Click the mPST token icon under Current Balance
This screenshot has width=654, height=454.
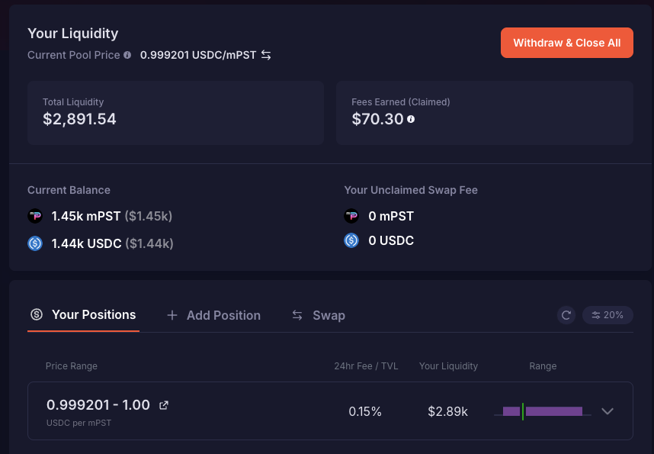(35, 216)
